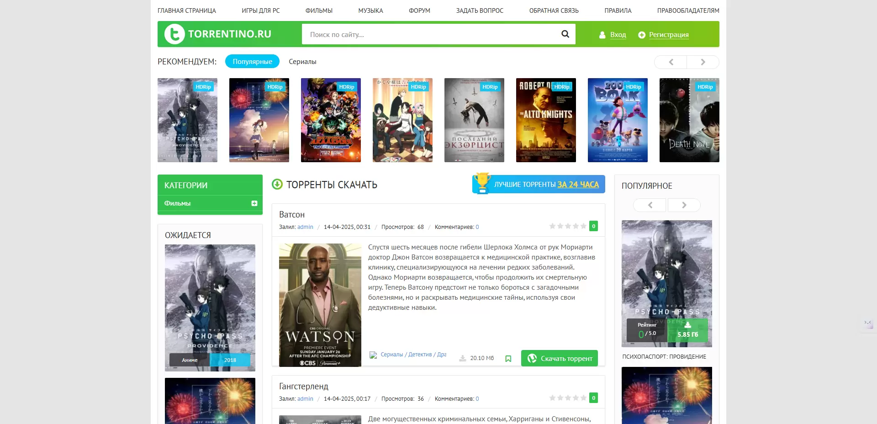Click the Torrentino.ru logo icon
Screen dimensions: 877x424
[174, 34]
